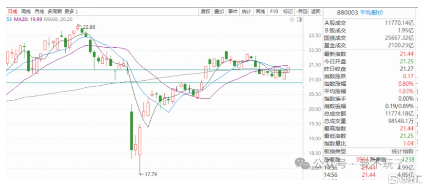
Task: Click the 叠加 overlay button
Action: [x=219, y=11]
